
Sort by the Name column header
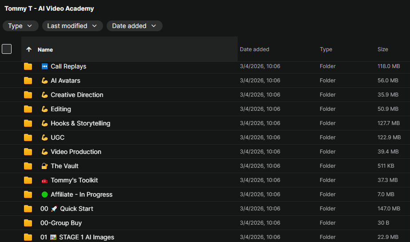point(45,50)
